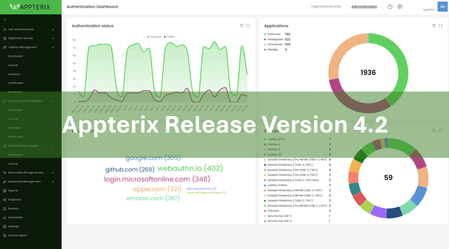Viewport: 449px width, 249px height.
Task: Click webauthn.io (402) in word cloud
Action: 190,168
